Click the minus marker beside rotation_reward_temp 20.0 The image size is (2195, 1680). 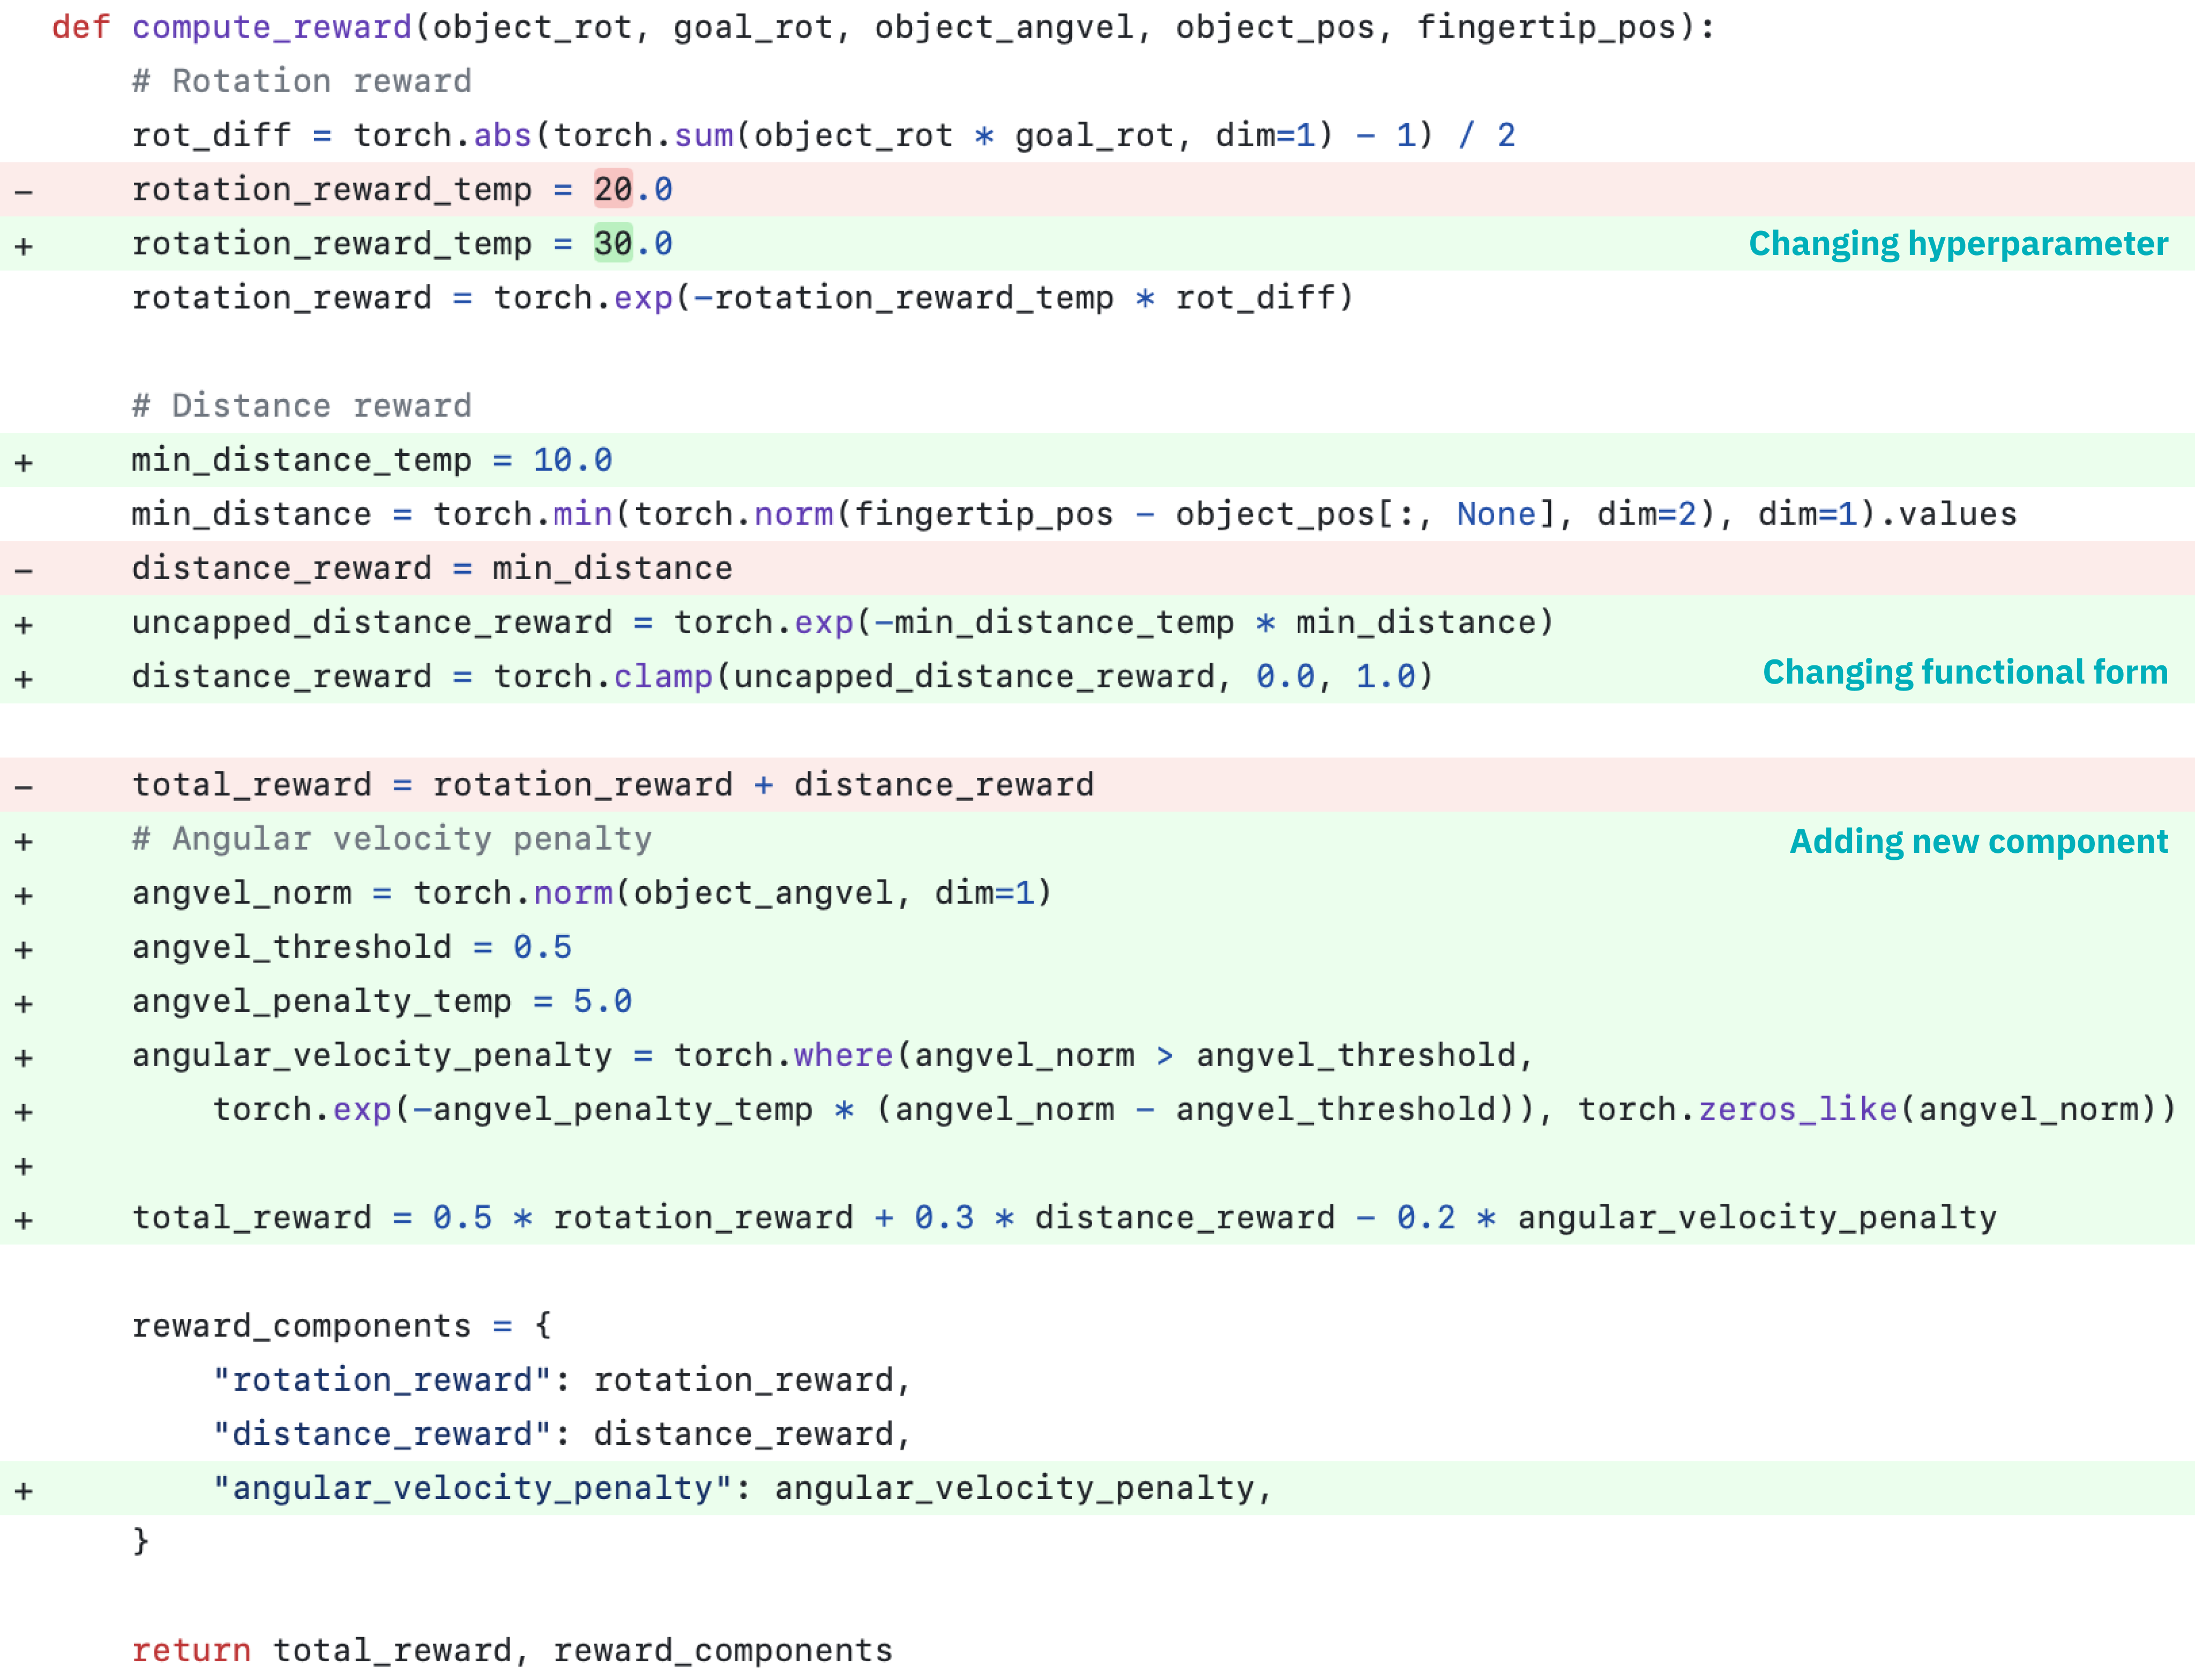pos(24,190)
